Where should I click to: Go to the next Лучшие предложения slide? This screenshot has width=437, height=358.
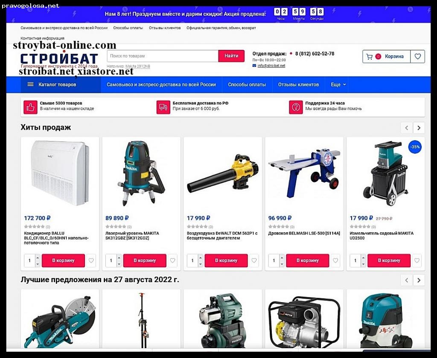[x=419, y=280]
